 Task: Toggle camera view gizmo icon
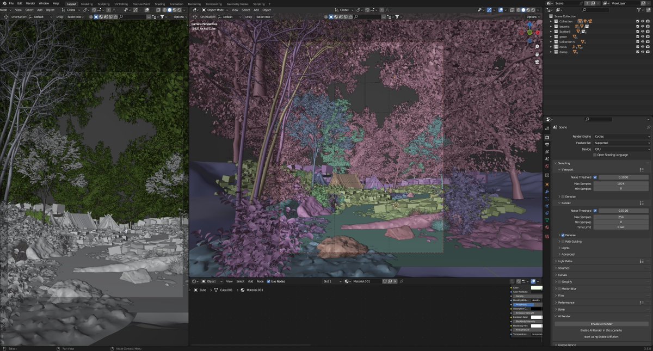(x=537, y=62)
